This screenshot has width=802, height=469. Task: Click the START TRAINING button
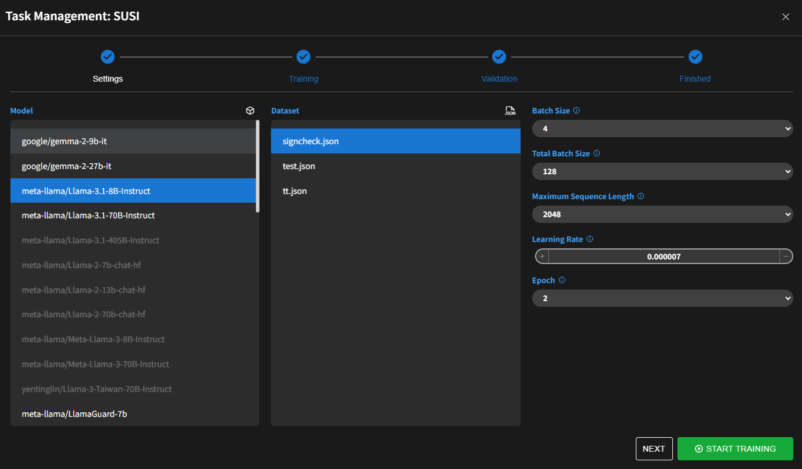tap(735, 448)
